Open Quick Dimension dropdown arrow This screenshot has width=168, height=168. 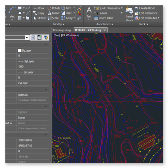point(121,8)
